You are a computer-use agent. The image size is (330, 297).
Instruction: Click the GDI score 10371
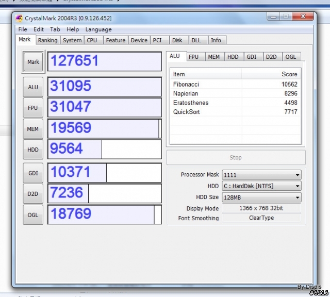pyautogui.click(x=105, y=173)
